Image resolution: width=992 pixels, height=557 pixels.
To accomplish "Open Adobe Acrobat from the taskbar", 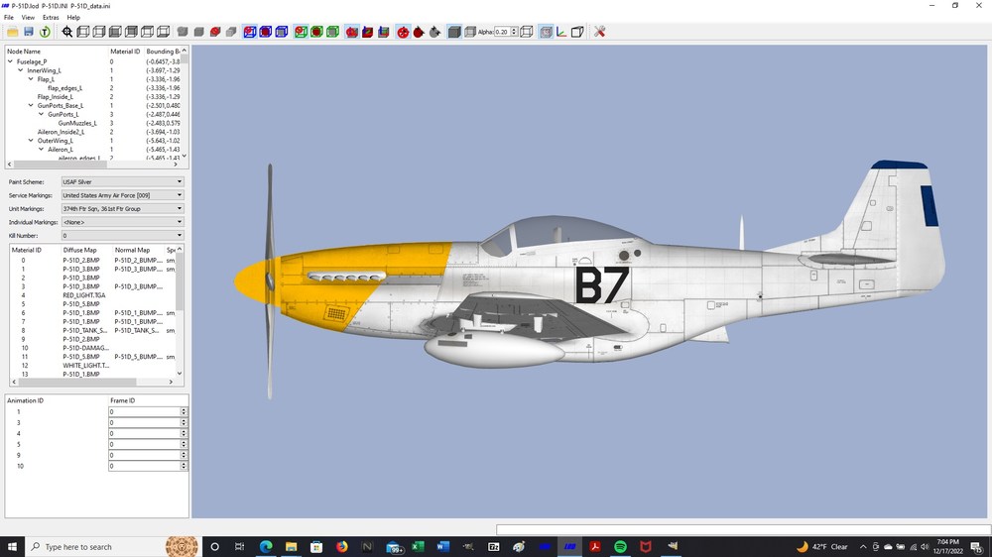I will [594, 546].
